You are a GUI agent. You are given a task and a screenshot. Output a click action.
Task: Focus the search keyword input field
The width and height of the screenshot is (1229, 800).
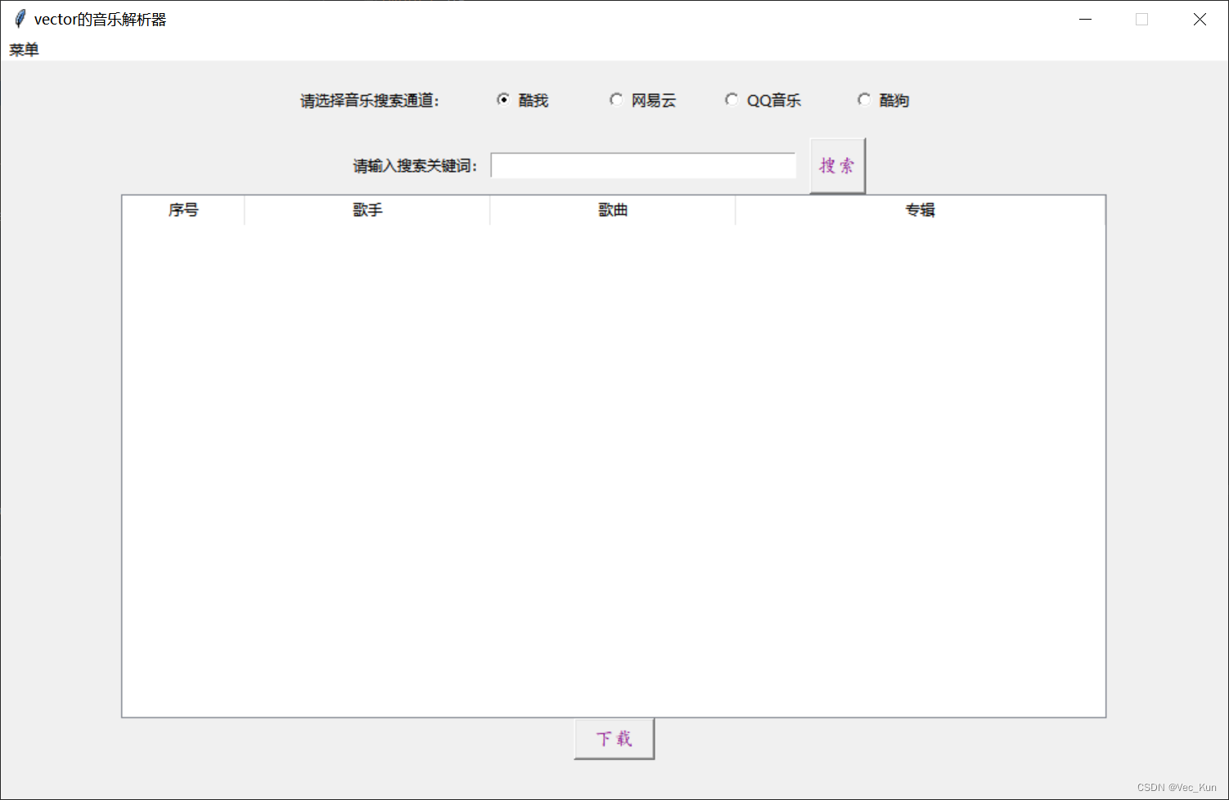[x=643, y=165]
